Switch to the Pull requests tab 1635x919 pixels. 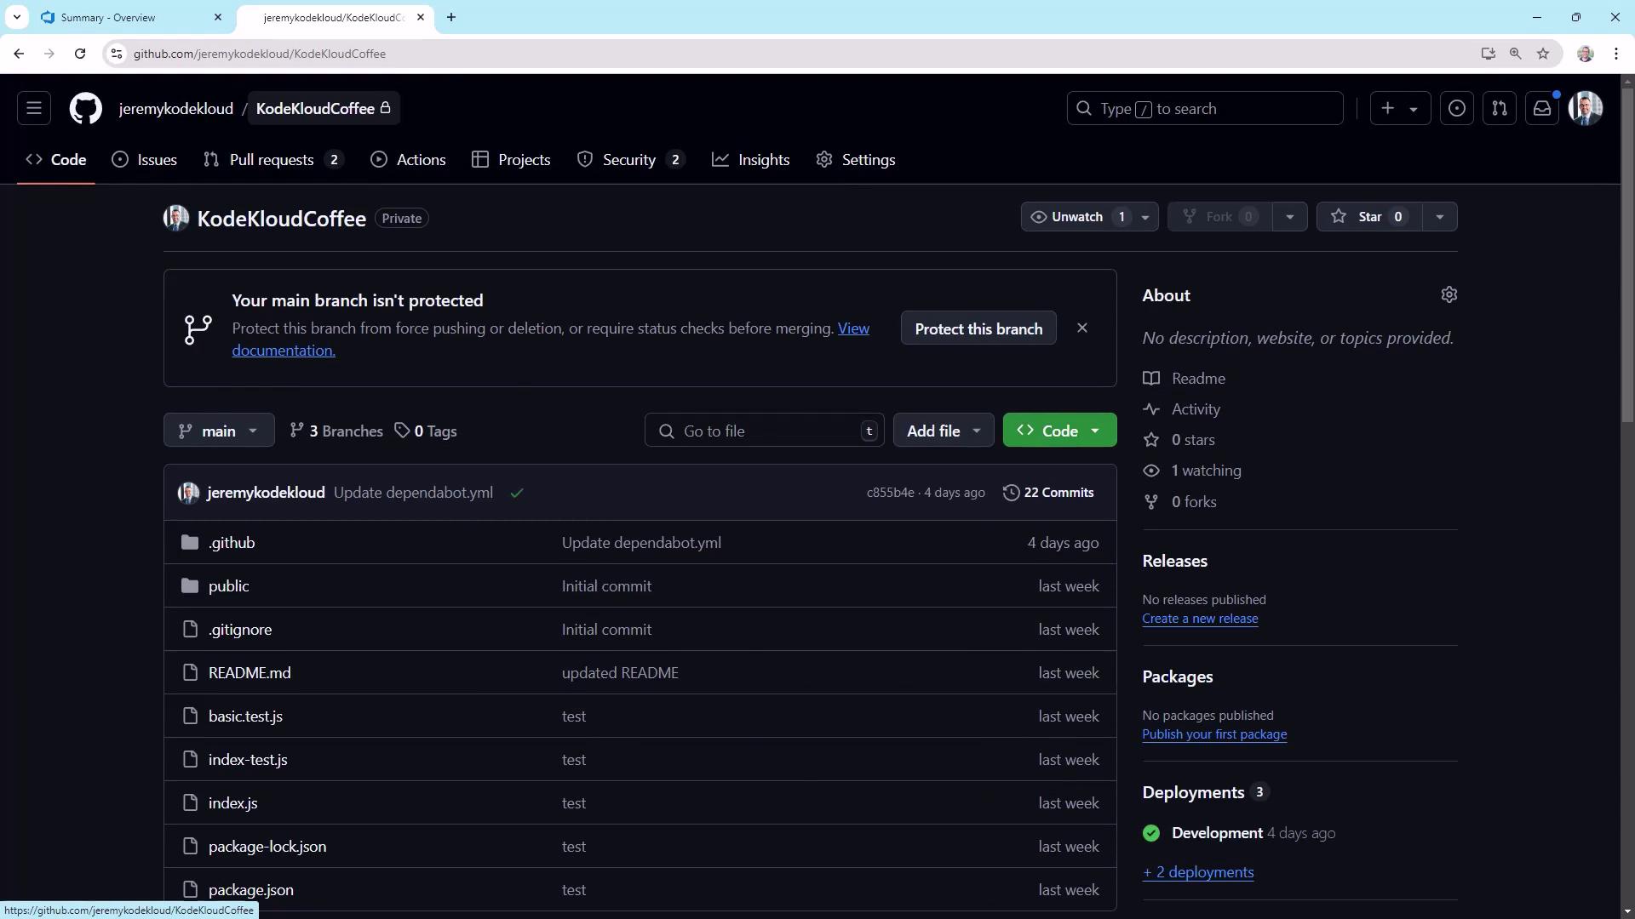pos(272,160)
